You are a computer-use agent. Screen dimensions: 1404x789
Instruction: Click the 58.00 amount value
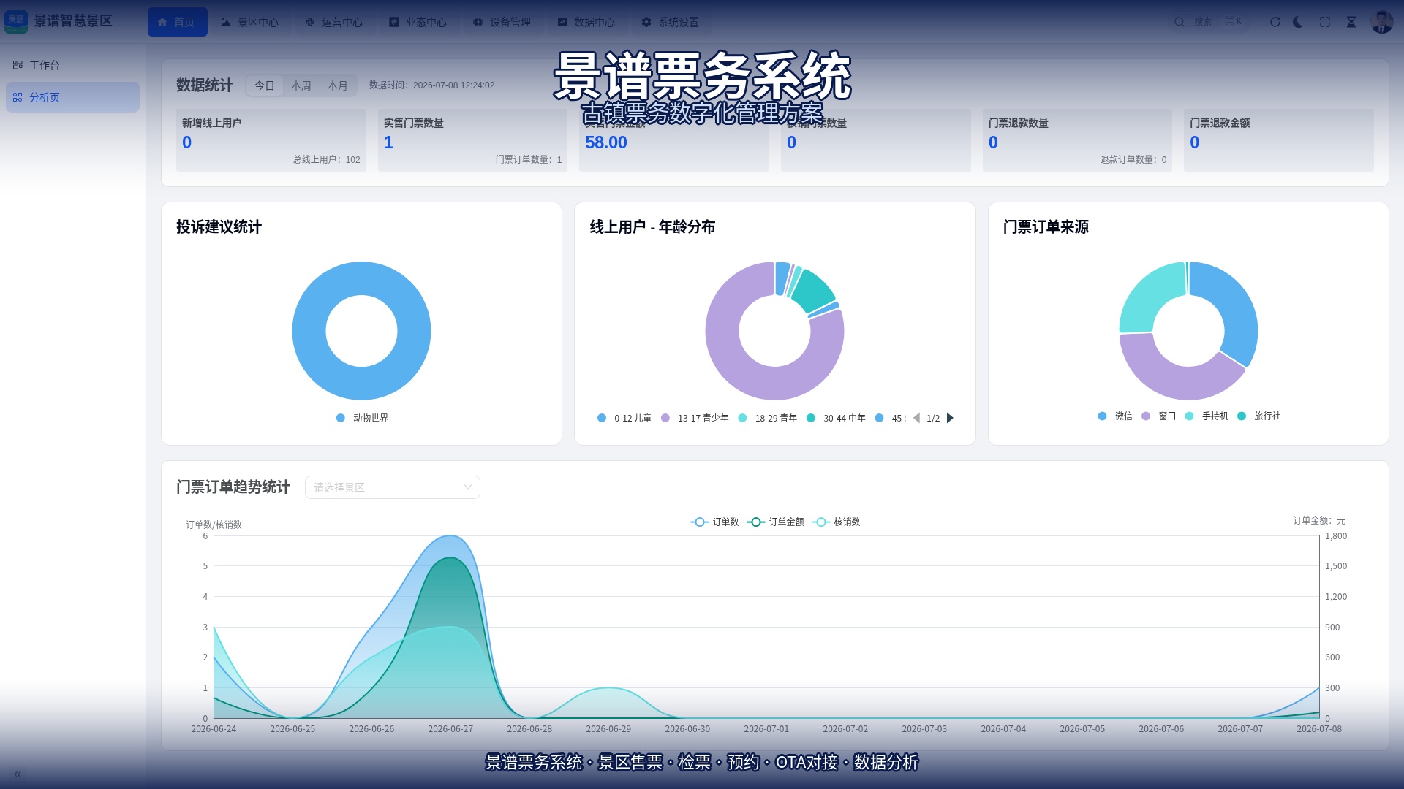click(606, 142)
